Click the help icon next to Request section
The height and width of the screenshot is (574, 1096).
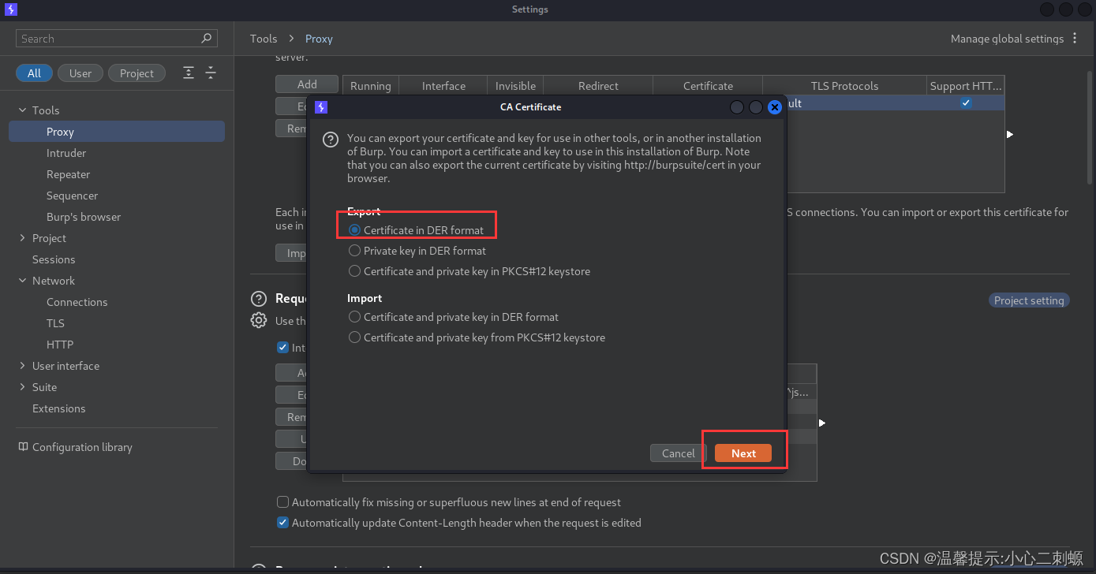point(258,299)
